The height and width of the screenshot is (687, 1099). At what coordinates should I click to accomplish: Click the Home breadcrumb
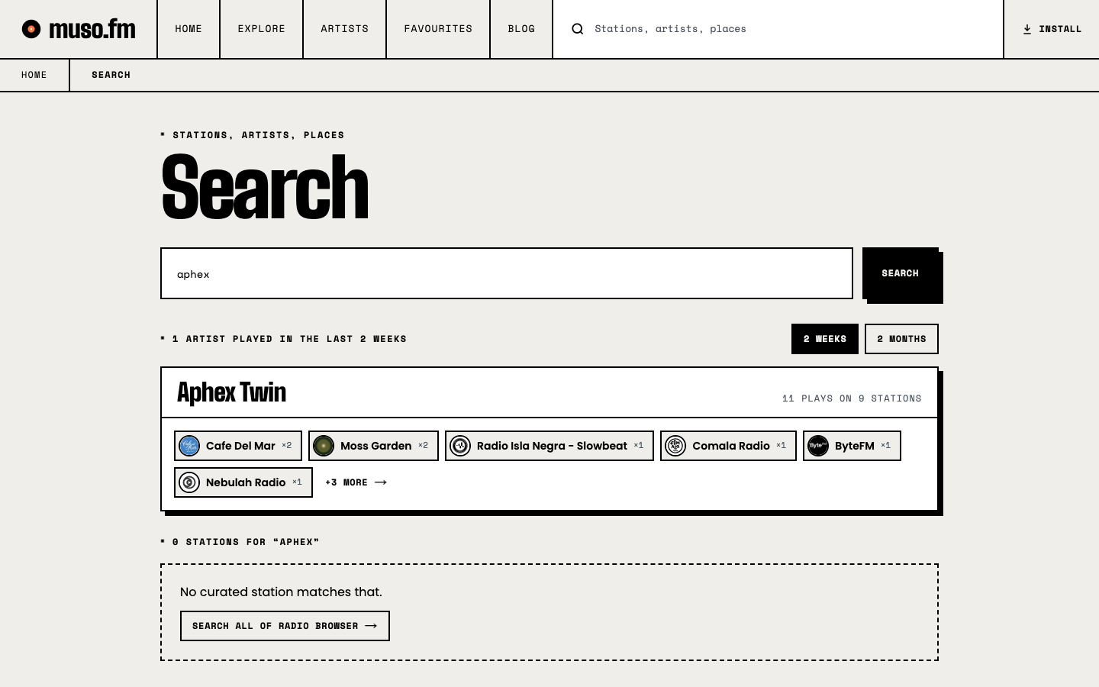(34, 75)
